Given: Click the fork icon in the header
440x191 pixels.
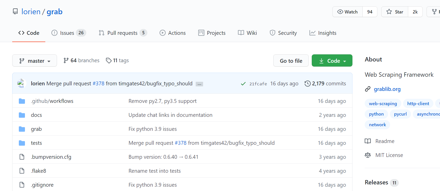Looking at the screenshot, I should click(x=434, y=12).
